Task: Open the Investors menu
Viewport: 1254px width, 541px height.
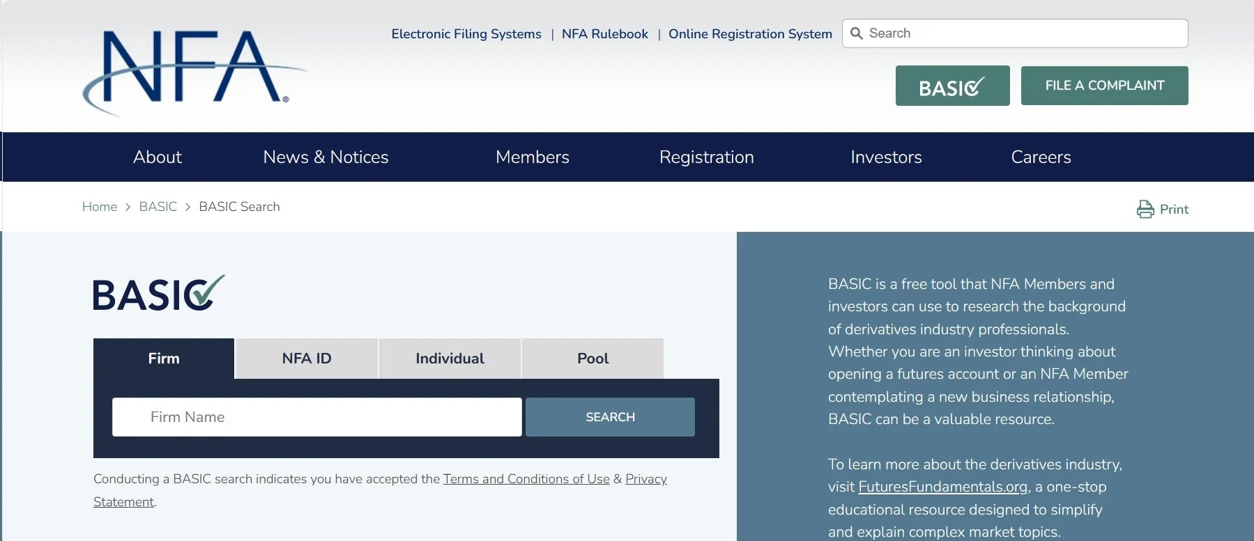Action: [x=886, y=157]
